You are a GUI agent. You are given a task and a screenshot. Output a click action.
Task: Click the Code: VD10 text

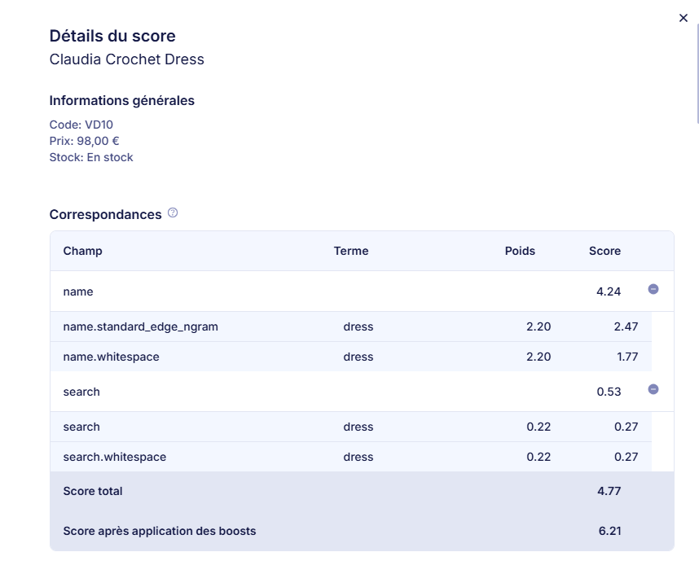(x=81, y=125)
